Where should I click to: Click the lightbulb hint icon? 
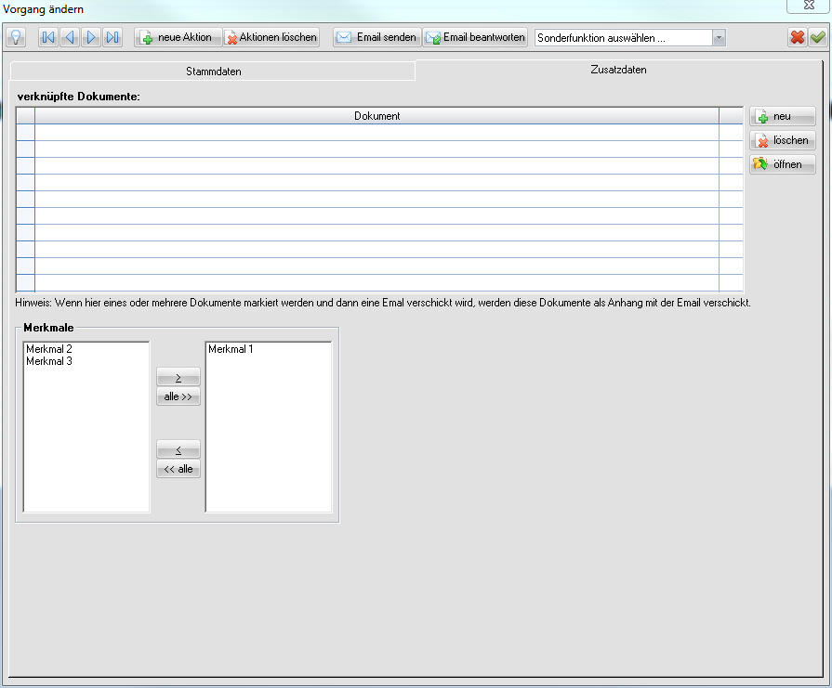[16, 37]
